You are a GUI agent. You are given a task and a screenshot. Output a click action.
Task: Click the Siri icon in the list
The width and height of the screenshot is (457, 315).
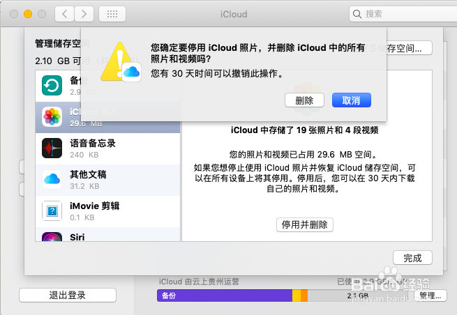(x=52, y=237)
